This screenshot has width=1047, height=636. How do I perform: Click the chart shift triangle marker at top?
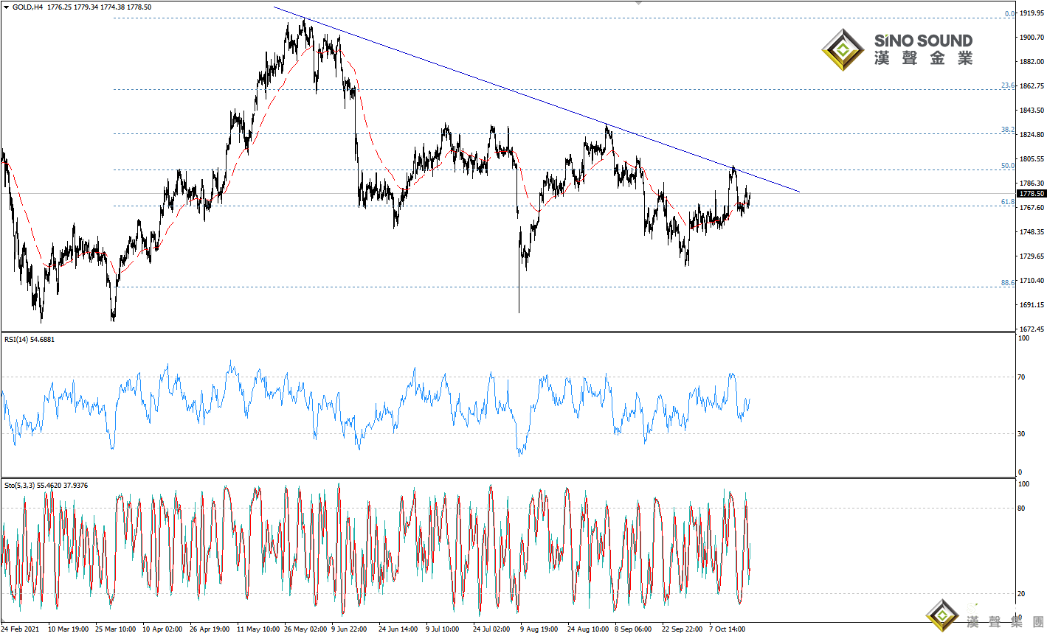pos(638,3)
